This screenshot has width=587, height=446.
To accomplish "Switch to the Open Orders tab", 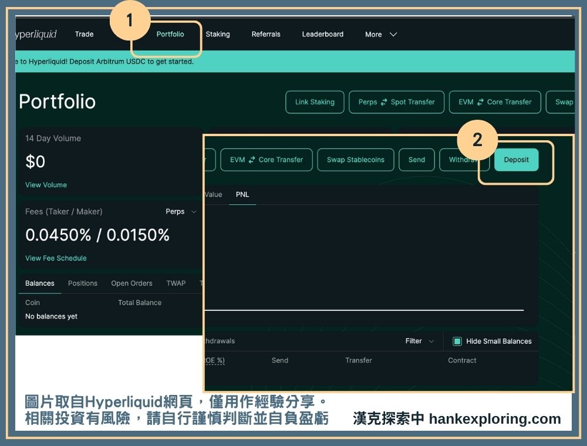I will click(131, 283).
